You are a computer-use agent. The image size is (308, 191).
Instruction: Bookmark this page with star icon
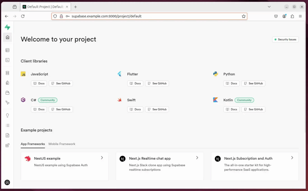point(244,16)
